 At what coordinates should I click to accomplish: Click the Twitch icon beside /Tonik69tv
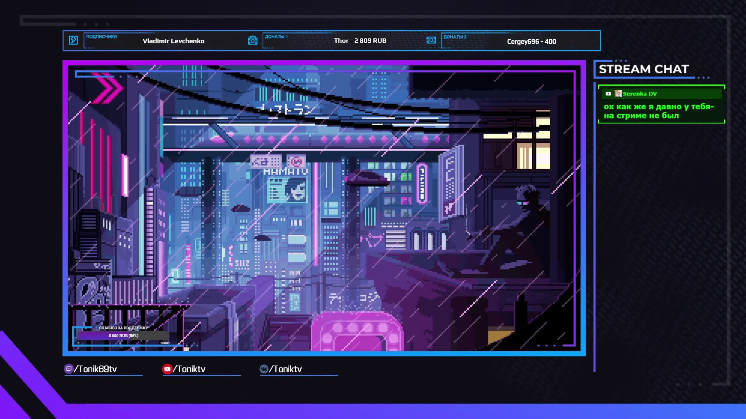click(x=68, y=369)
